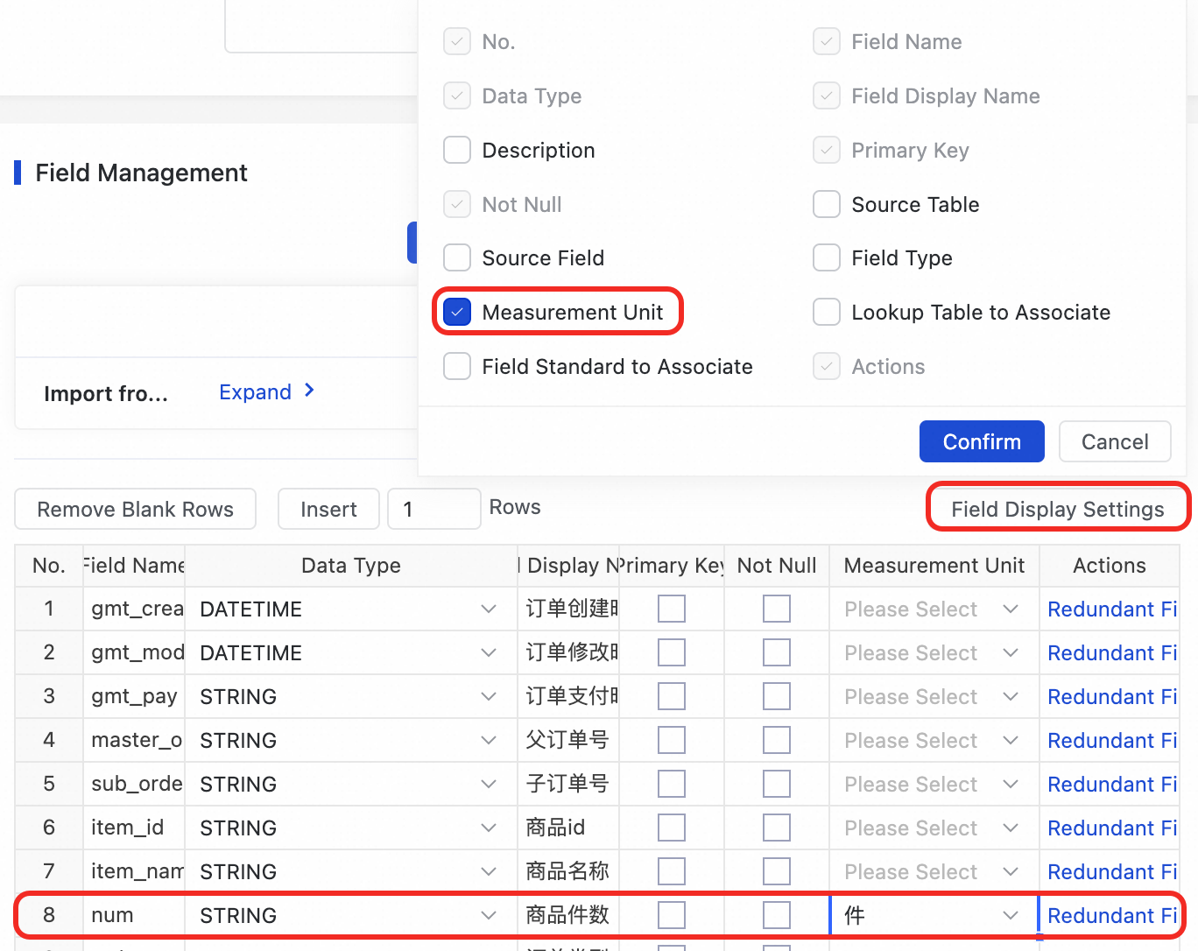The height and width of the screenshot is (951, 1198).
Task: Open Field Display Settings
Action: 1058,509
